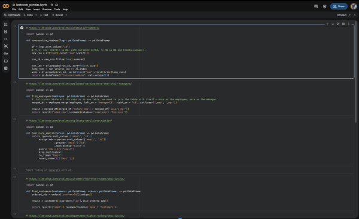Click the Share button

(339, 7)
